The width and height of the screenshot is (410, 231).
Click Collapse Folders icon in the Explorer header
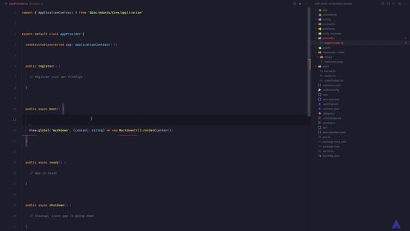point(400,4)
